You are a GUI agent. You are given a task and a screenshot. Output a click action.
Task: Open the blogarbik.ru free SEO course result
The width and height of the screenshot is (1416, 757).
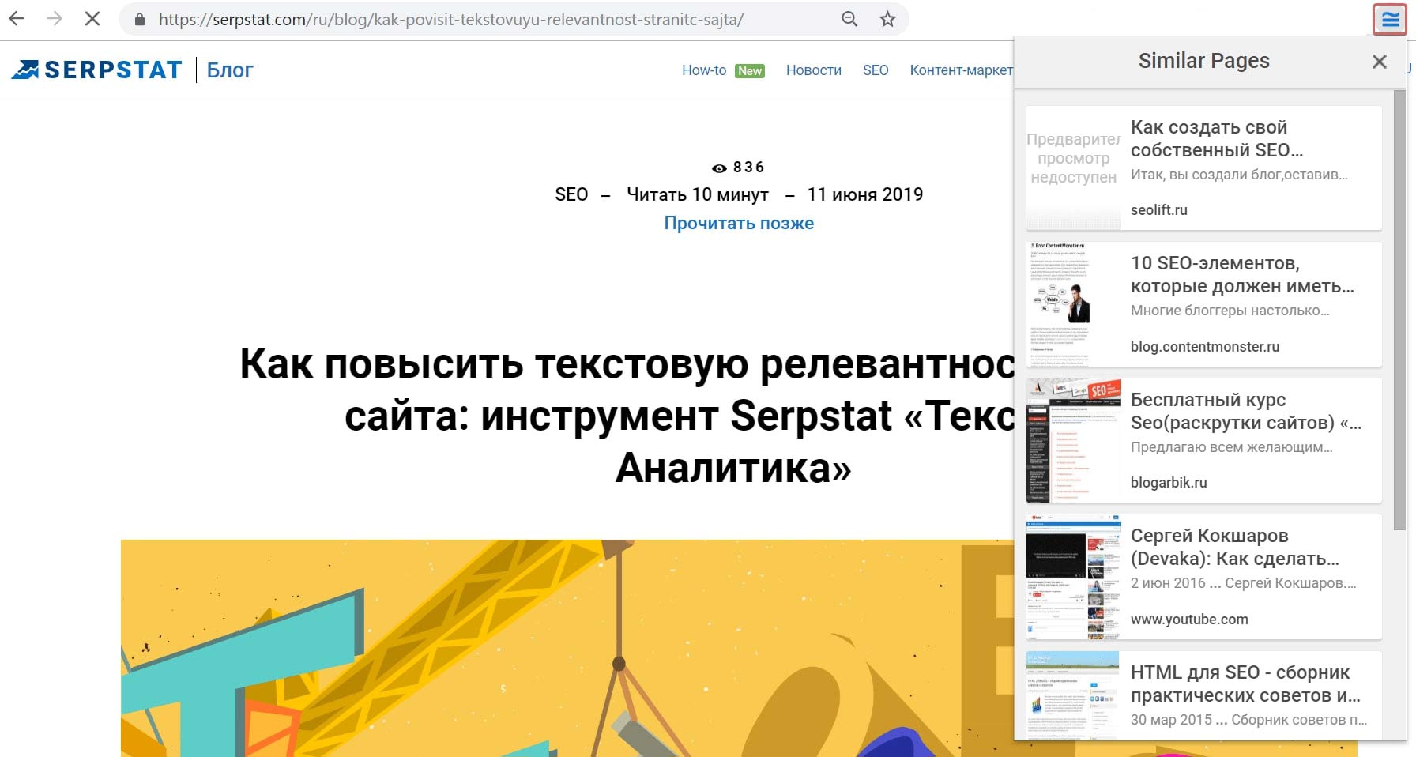point(1203,440)
